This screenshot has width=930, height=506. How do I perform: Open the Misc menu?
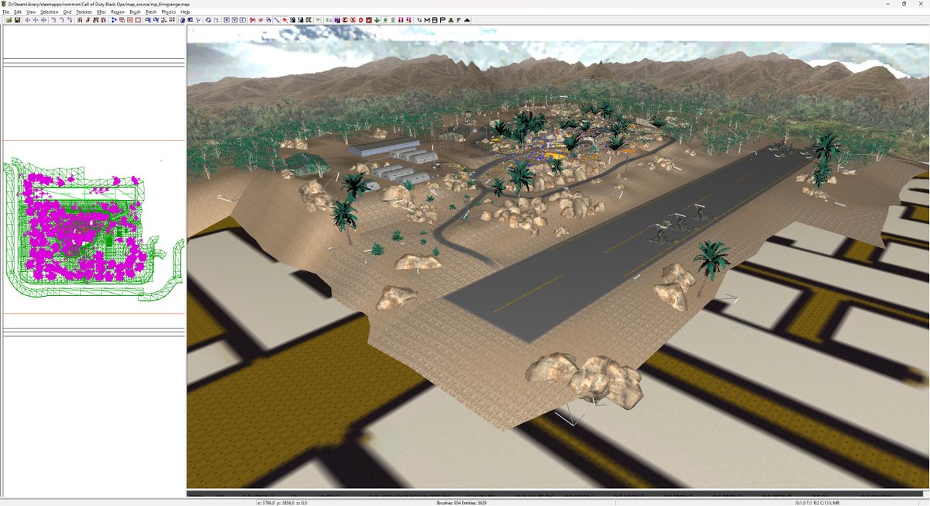click(102, 12)
